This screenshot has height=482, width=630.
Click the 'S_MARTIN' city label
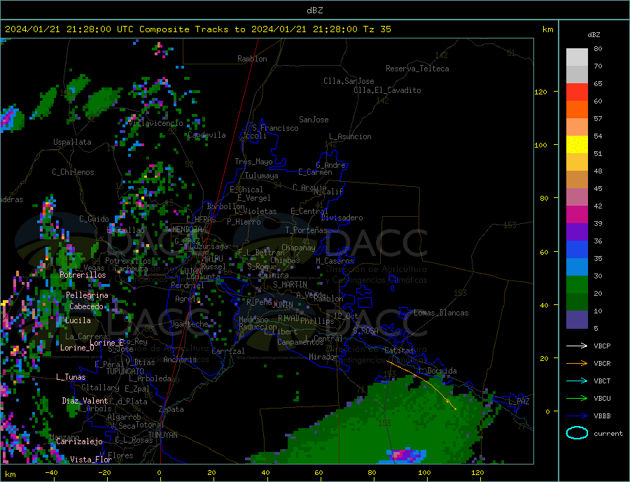click(x=290, y=285)
